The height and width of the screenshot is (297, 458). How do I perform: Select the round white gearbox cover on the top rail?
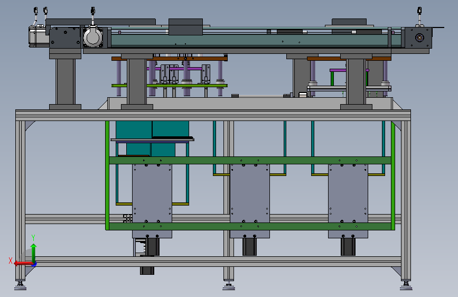92,37
